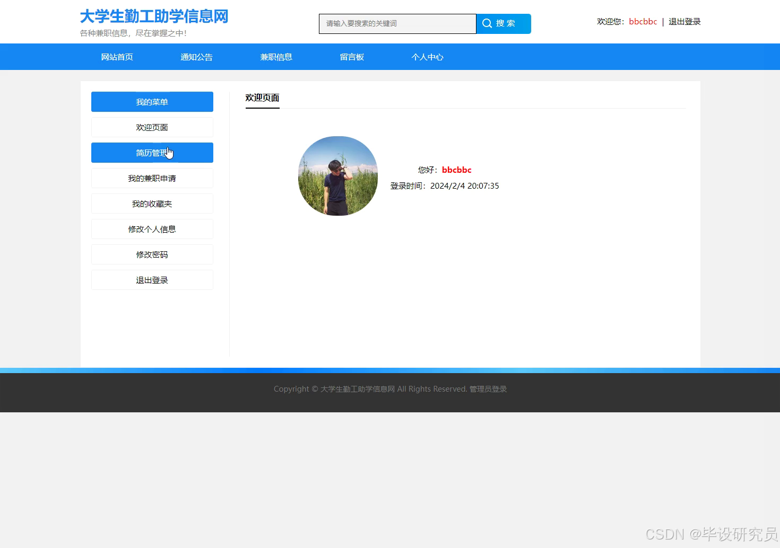The height and width of the screenshot is (548, 780).
Task: Click the bold red bbcbbc greeting name
Action: tap(457, 170)
